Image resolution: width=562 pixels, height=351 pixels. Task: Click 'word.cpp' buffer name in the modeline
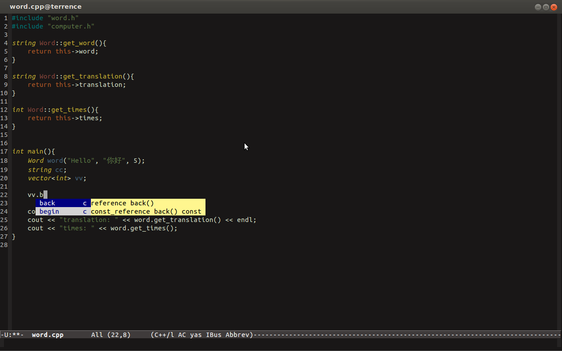tap(47, 335)
